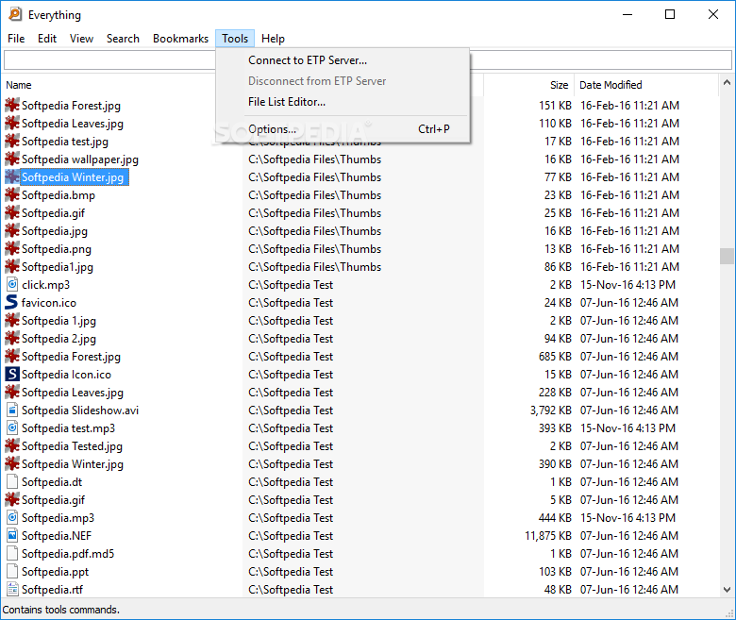The height and width of the screenshot is (620, 736).
Task: Click the date of Softpedia1.jpg
Action: (x=629, y=266)
